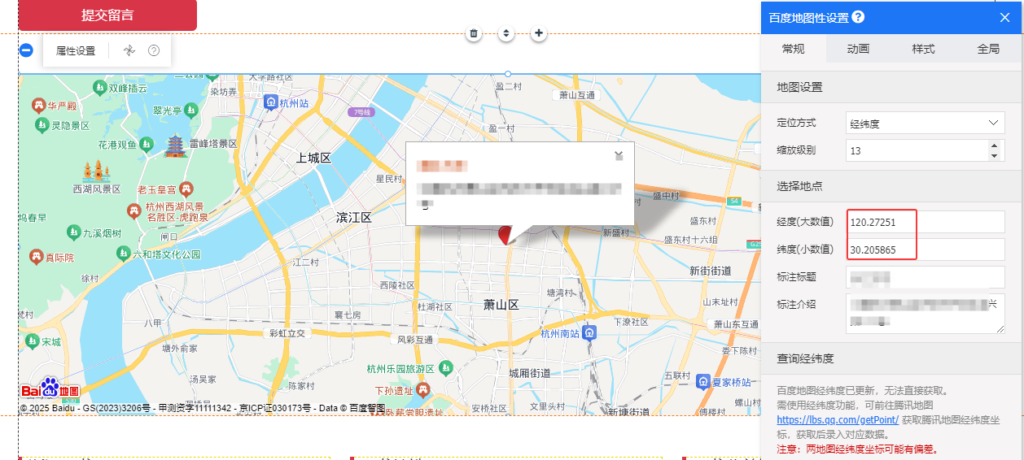Click the 萧山区 district label on the map
The image size is (1024, 460).
click(501, 306)
